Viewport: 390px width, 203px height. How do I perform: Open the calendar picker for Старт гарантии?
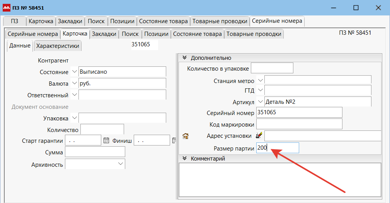107,140
